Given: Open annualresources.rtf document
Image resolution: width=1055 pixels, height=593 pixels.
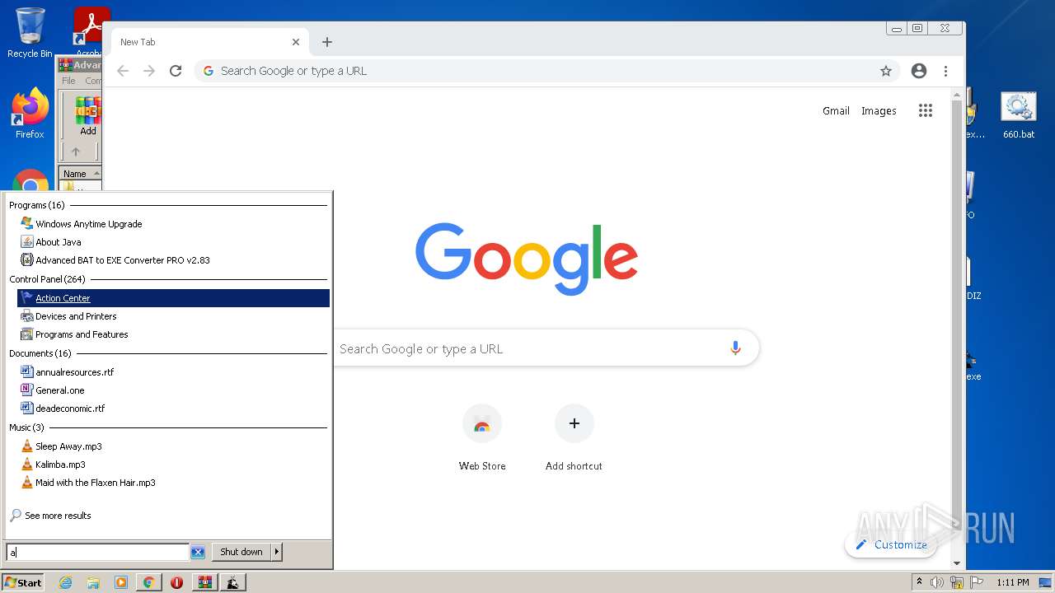Looking at the screenshot, I should point(74,372).
